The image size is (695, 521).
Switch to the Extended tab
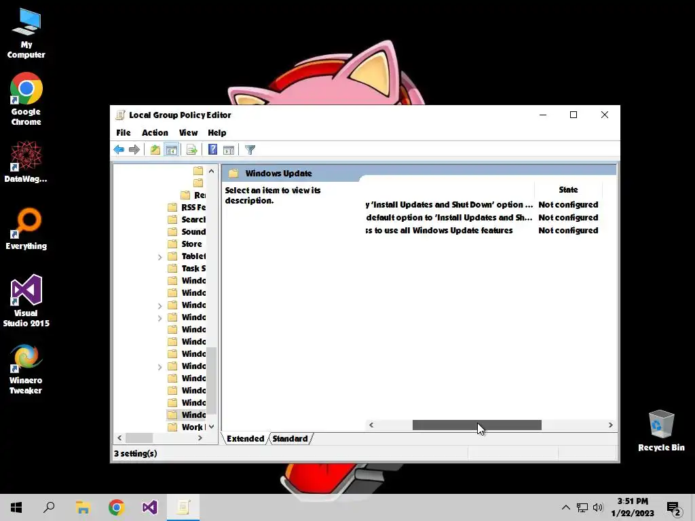pos(245,439)
